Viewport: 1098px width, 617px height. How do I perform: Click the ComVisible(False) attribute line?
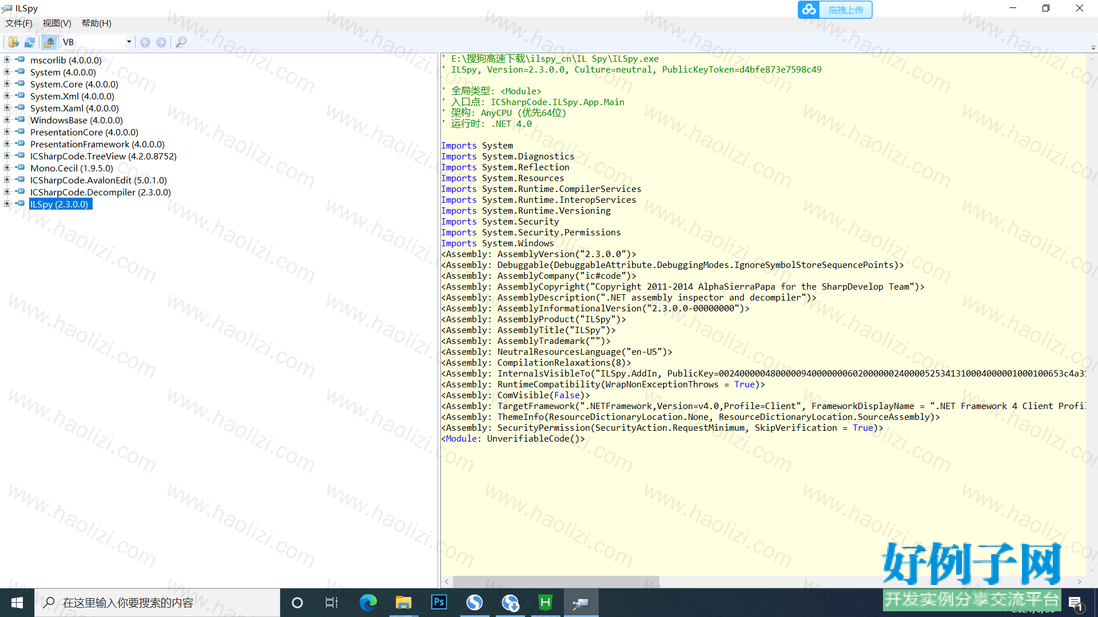(x=515, y=395)
